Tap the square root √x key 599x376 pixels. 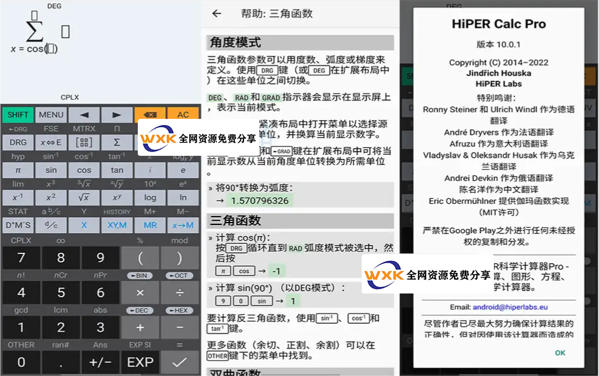click(84, 197)
